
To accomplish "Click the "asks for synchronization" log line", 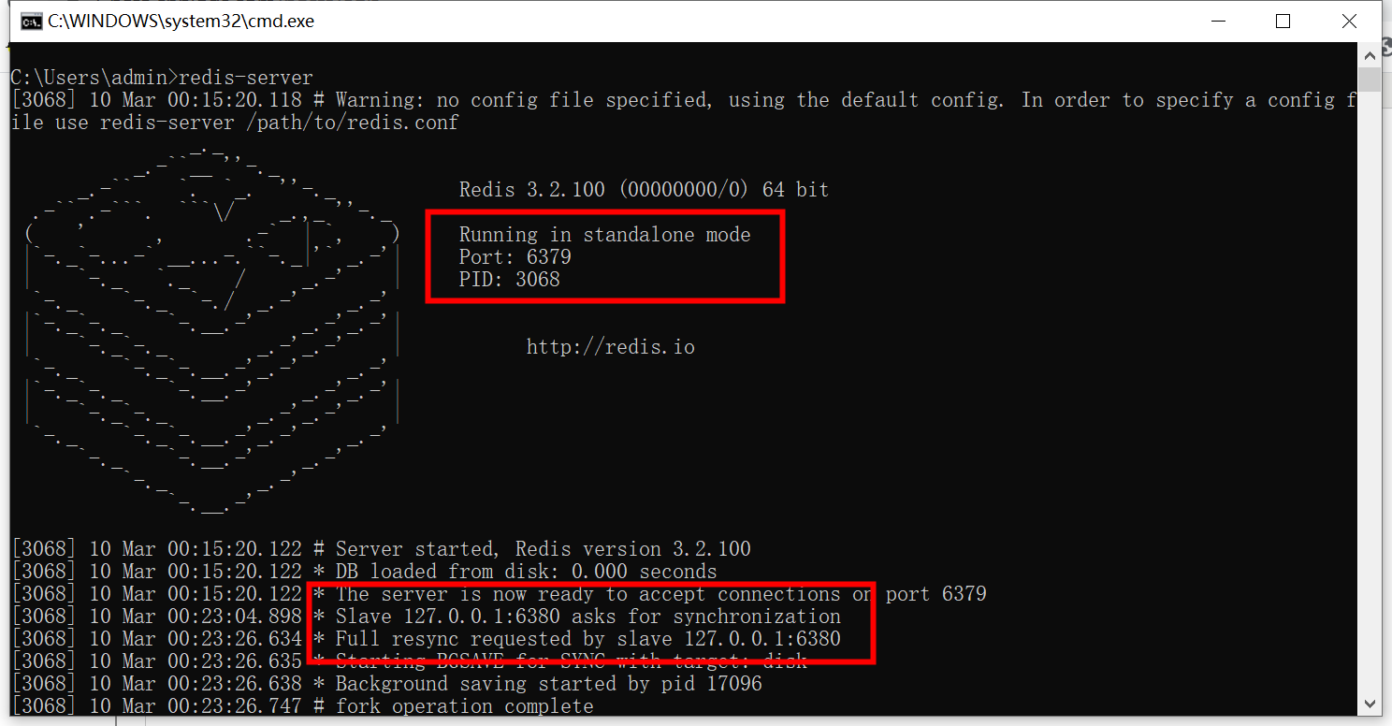I will click(587, 617).
